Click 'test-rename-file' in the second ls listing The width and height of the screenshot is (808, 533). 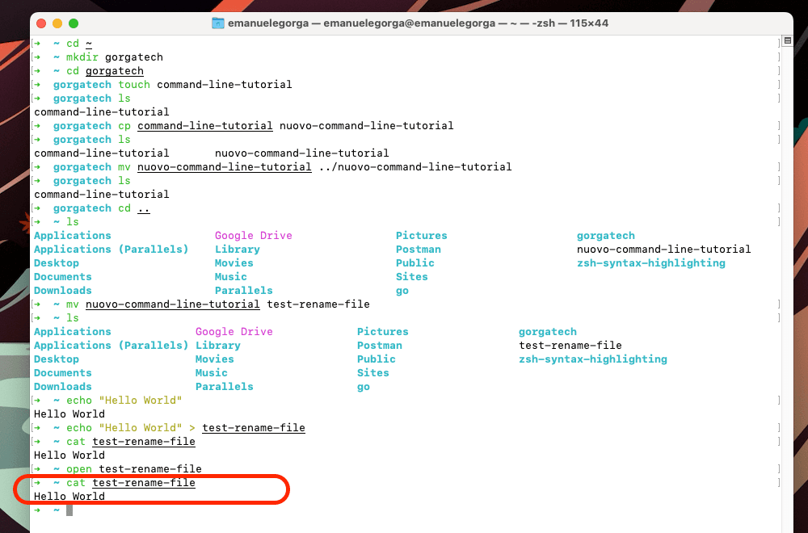570,346
